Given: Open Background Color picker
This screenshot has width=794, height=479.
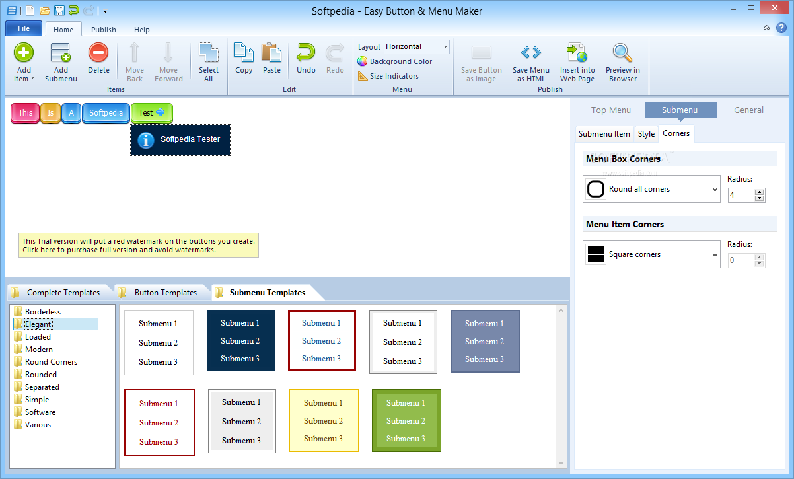Looking at the screenshot, I should coord(395,61).
